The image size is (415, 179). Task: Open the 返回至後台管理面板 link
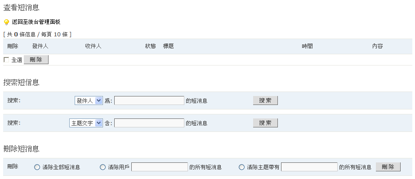[36, 22]
